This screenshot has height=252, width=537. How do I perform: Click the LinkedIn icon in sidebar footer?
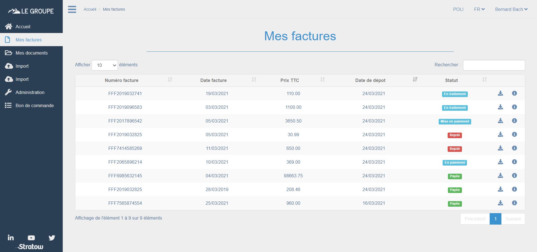point(11,237)
